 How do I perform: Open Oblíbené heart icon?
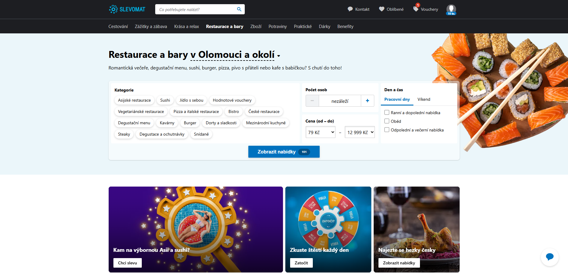381,9
